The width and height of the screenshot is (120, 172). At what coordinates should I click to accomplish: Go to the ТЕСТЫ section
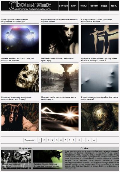pos(114,6)
